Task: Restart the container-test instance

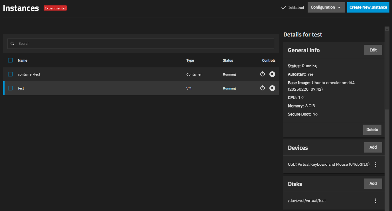Action: click(263, 74)
